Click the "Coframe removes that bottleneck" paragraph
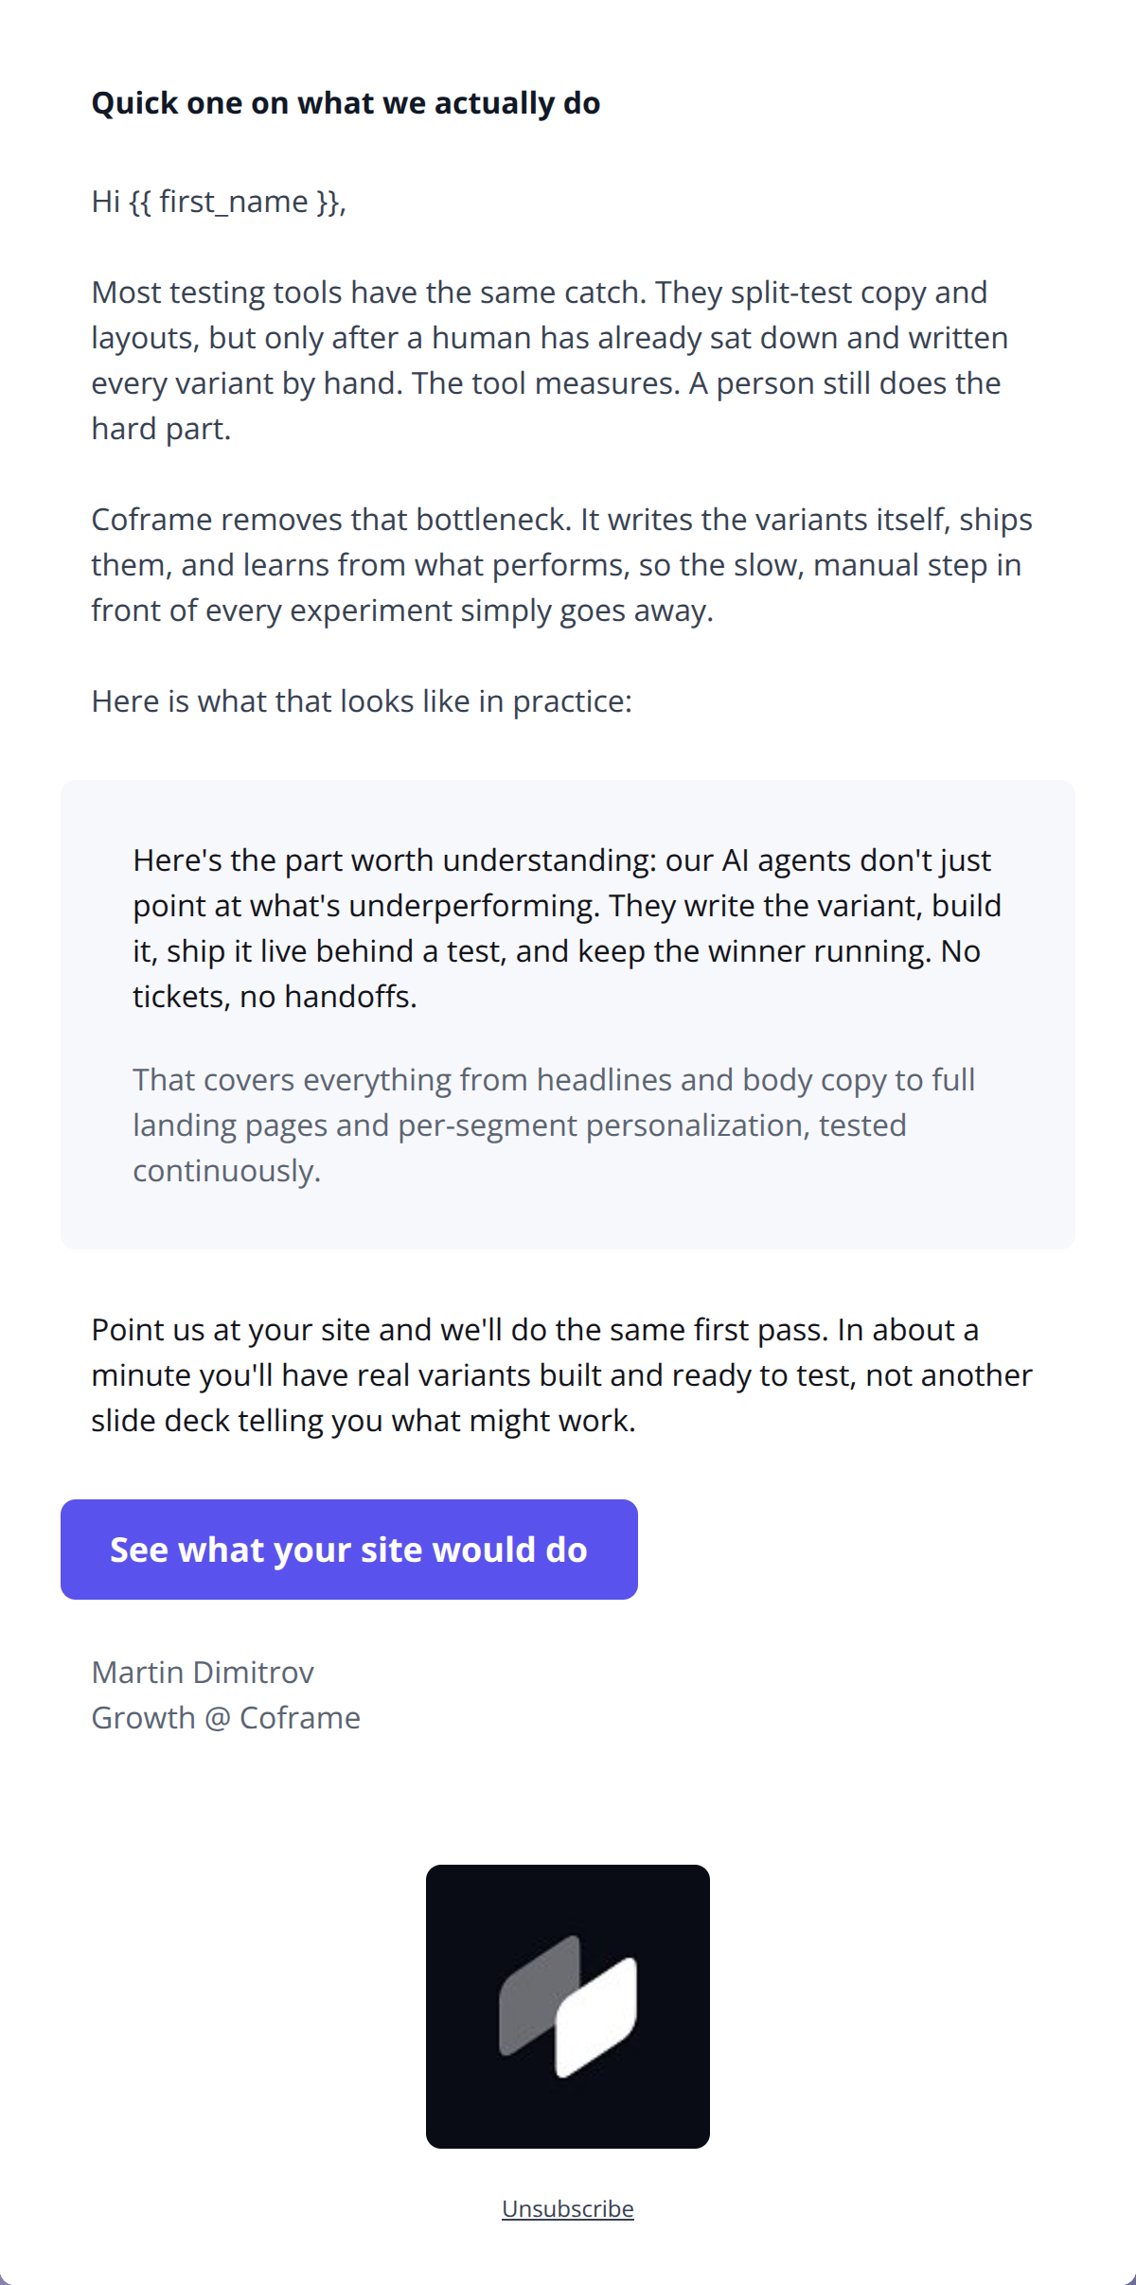Screen dimensions: 1136x2285 pyautogui.click(x=561, y=565)
